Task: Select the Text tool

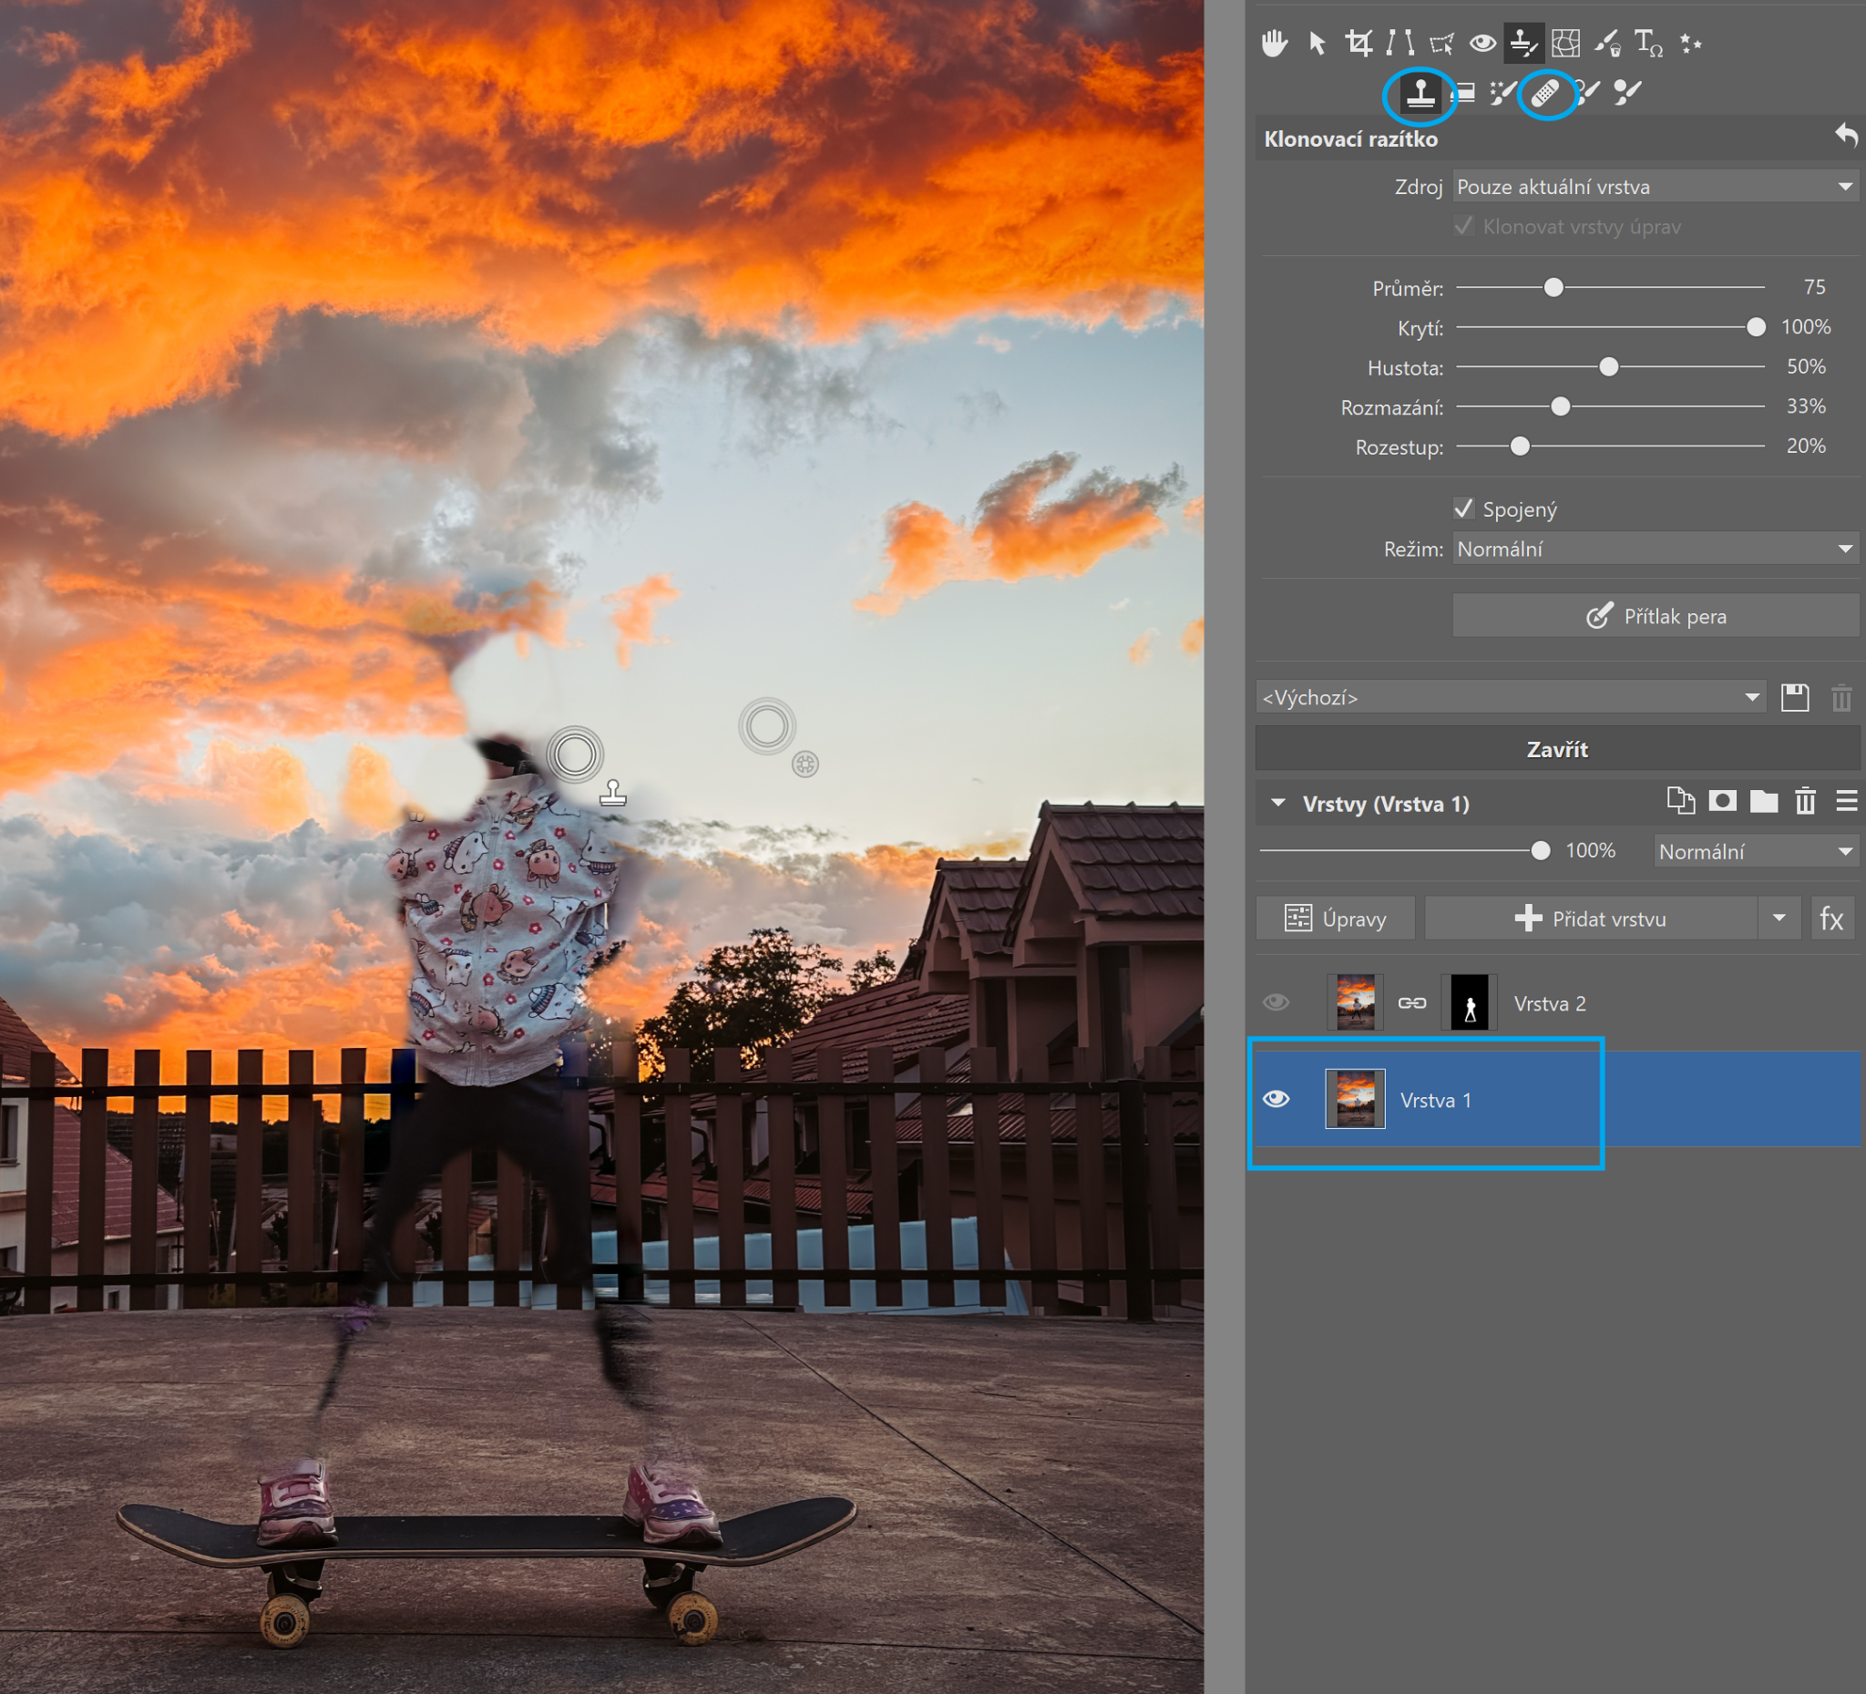Action: click(x=1647, y=44)
